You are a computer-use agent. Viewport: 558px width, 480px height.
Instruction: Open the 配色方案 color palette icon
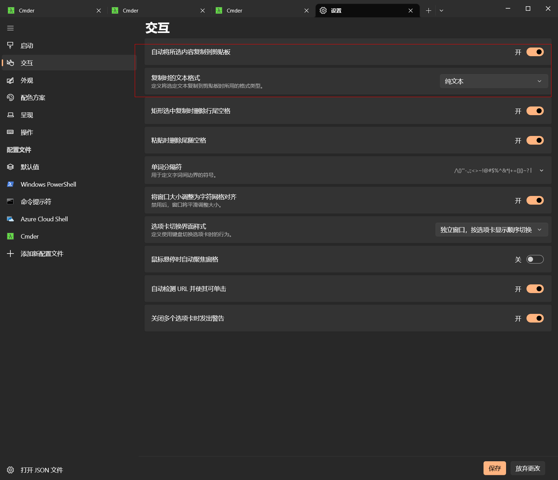[10, 98]
